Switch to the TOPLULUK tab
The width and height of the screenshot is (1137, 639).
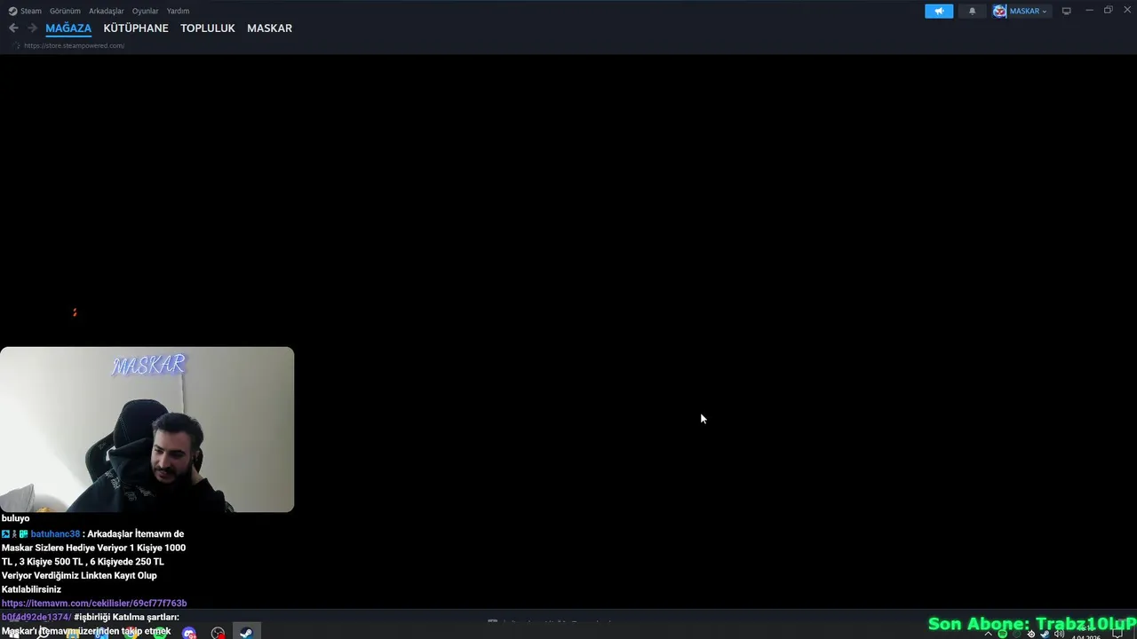click(208, 28)
